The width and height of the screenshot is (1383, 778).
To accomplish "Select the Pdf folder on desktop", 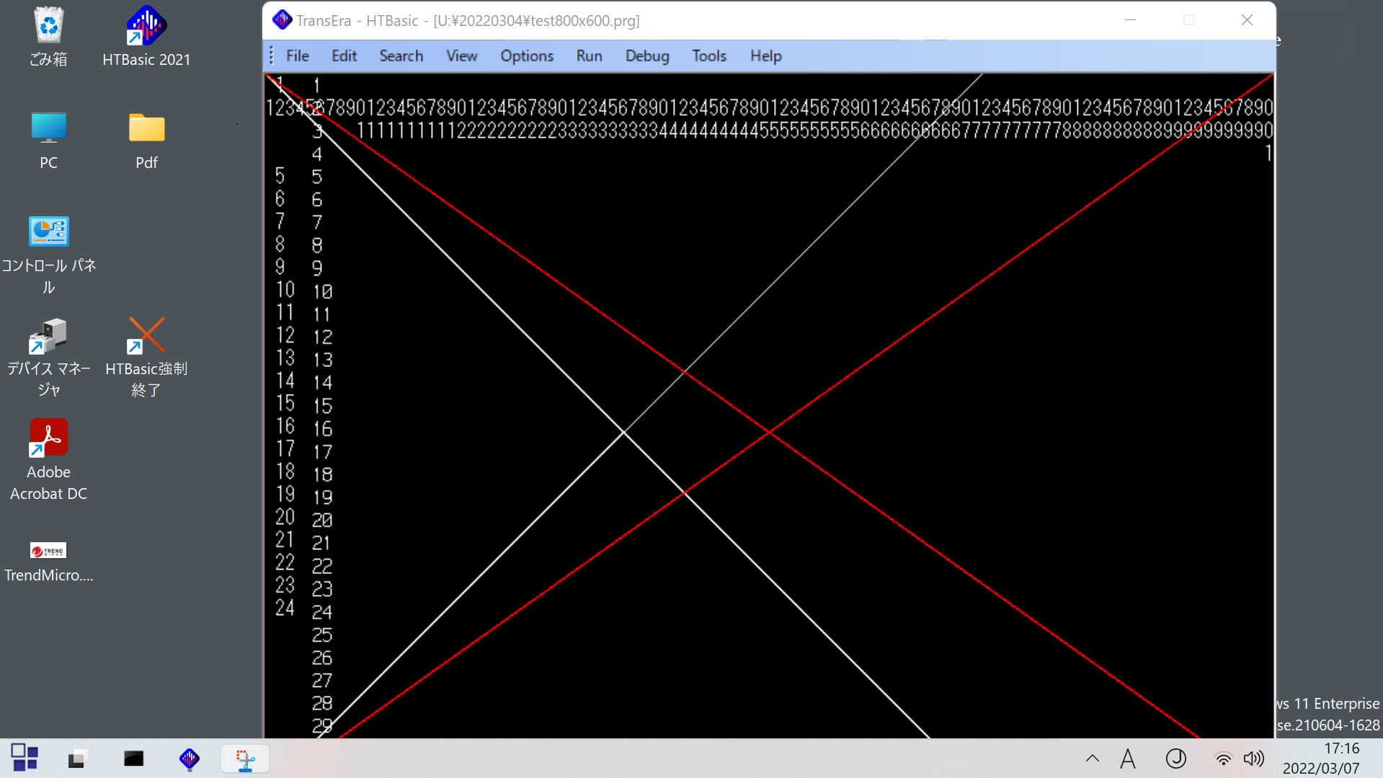I will click(x=146, y=141).
